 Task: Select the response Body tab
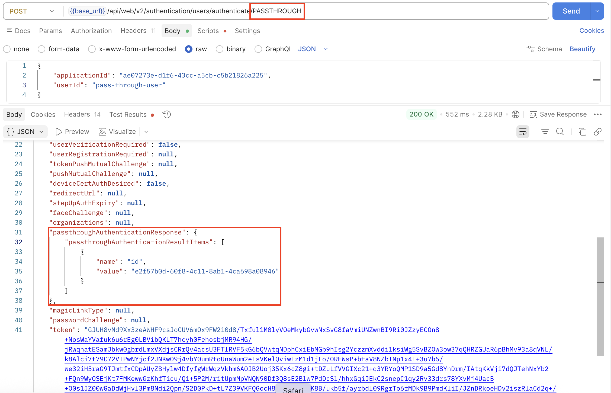click(14, 115)
